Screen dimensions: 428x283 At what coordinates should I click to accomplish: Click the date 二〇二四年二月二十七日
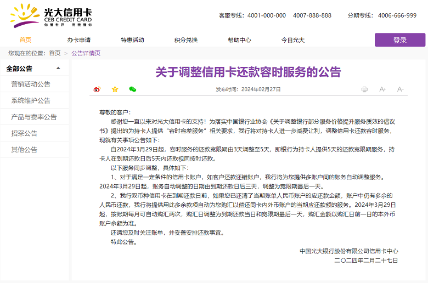click(366, 261)
